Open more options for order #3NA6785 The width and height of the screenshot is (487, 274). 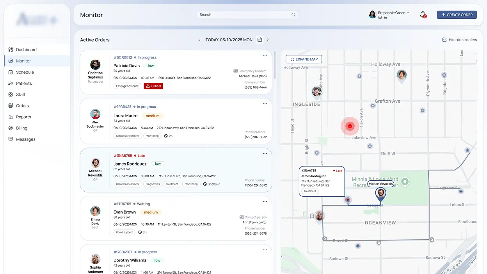coord(265,153)
